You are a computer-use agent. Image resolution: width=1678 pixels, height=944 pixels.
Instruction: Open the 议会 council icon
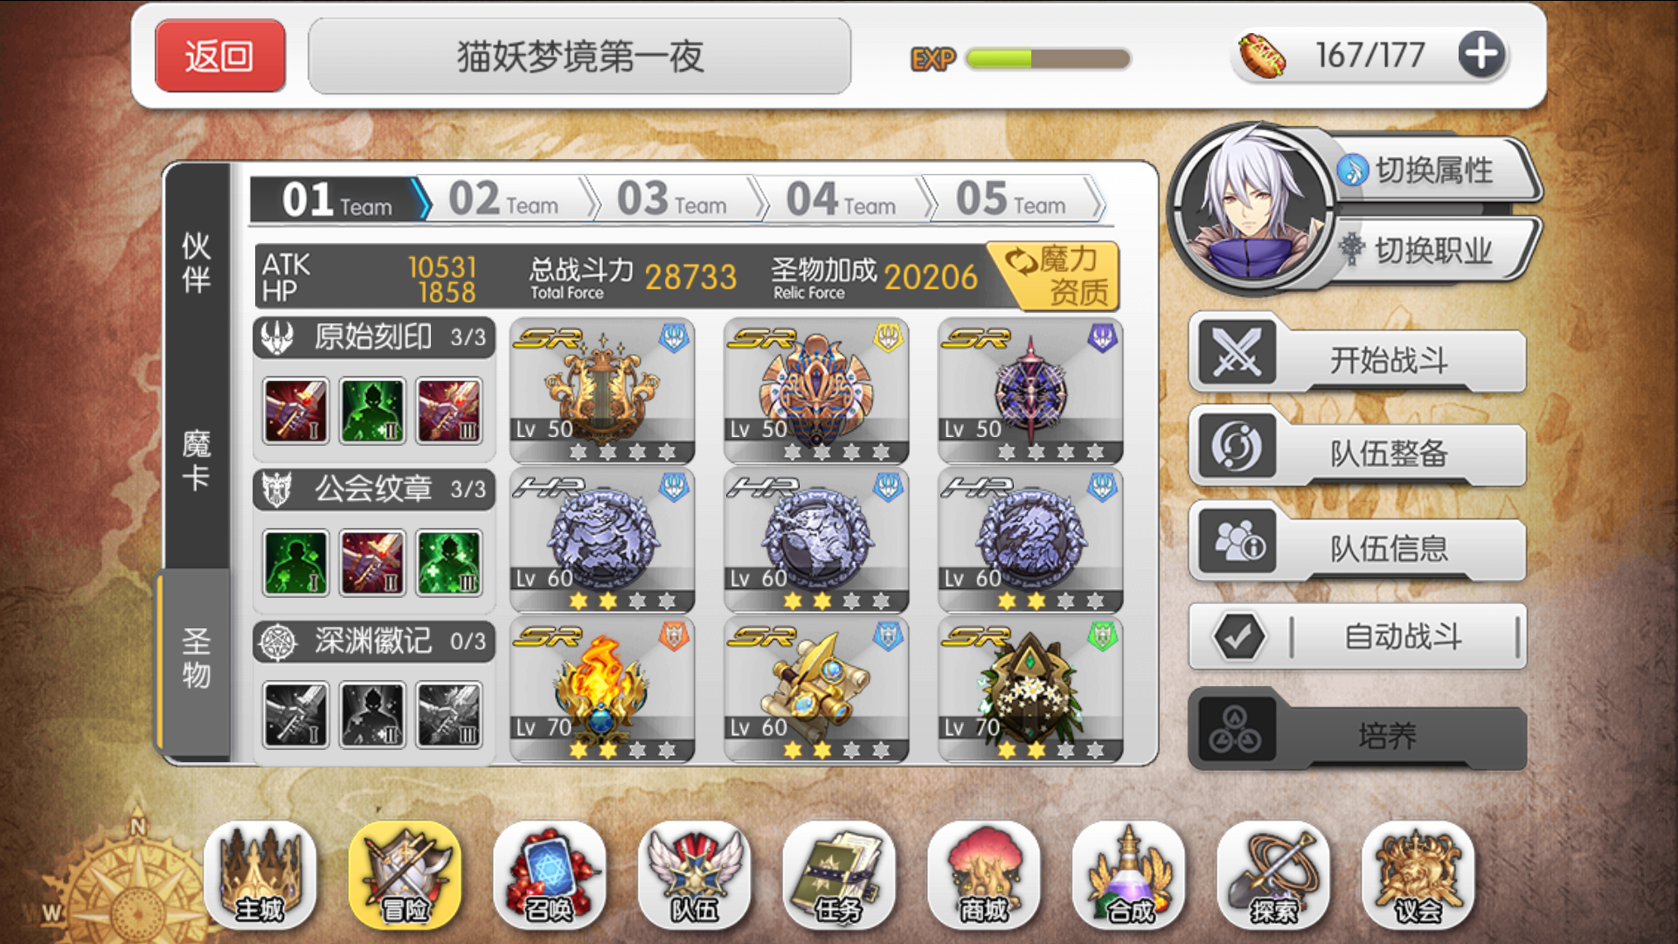pos(1418,875)
